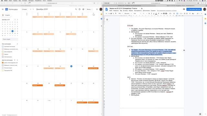This screenshot has height=116, width=207.
Task: Toggle the calendar below the gmail.com entry
Action: (3, 65)
